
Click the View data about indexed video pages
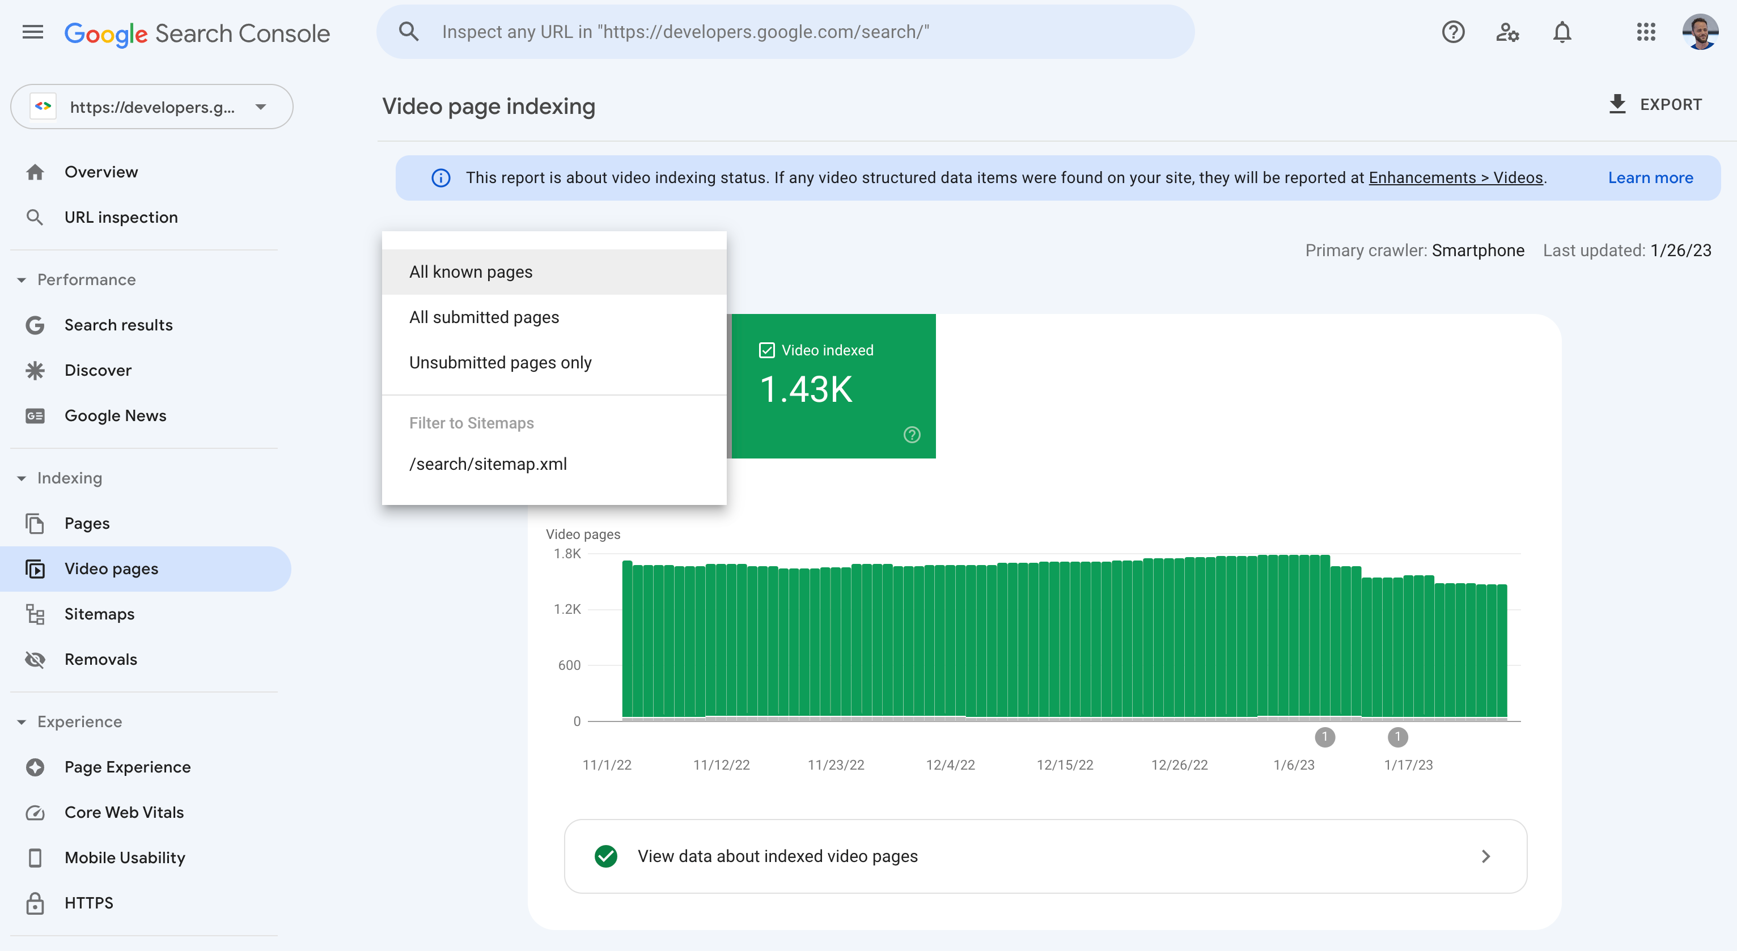point(1044,856)
